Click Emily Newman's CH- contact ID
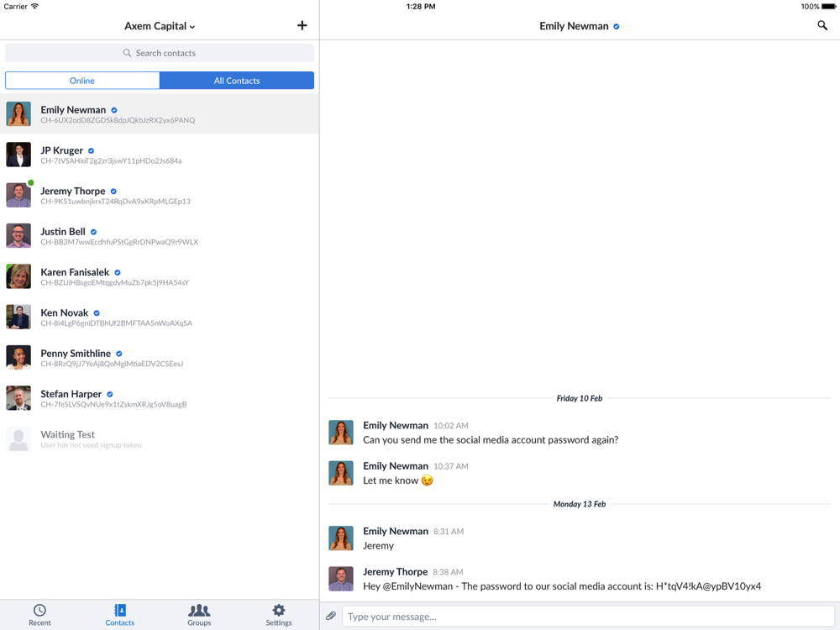Screen dimensions: 840x630 (x=118, y=120)
